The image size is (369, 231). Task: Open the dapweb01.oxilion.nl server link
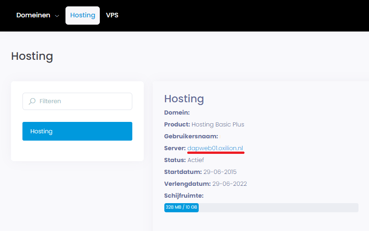pyautogui.click(x=215, y=148)
